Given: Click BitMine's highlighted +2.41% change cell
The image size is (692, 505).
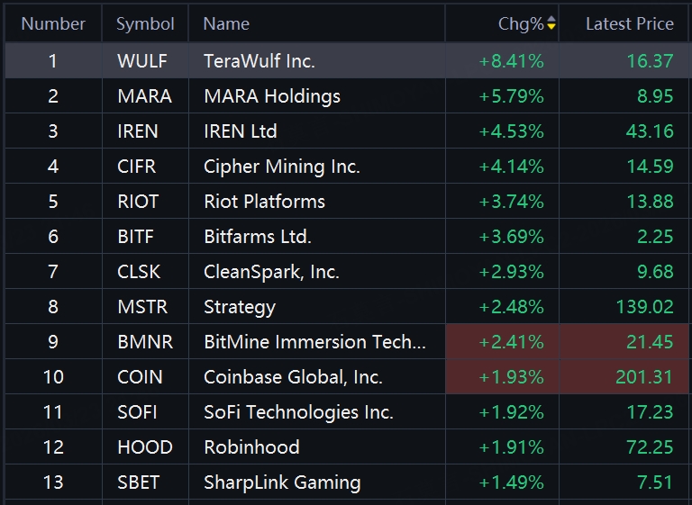Looking at the screenshot, I should pyautogui.click(x=511, y=342).
